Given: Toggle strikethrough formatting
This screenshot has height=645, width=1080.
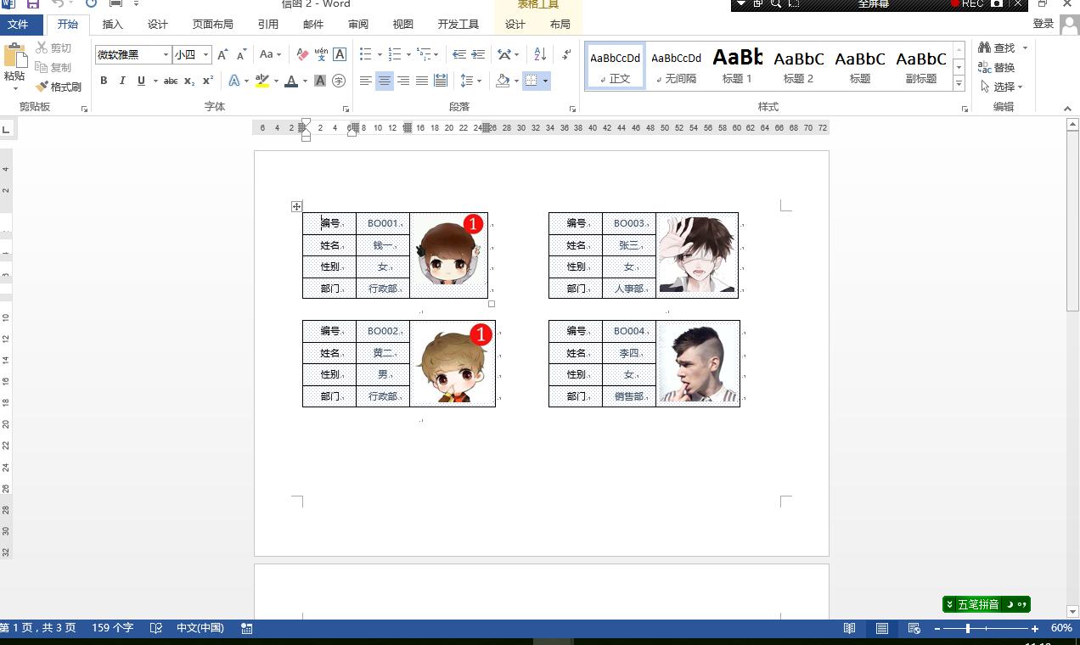Looking at the screenshot, I should coord(171,81).
